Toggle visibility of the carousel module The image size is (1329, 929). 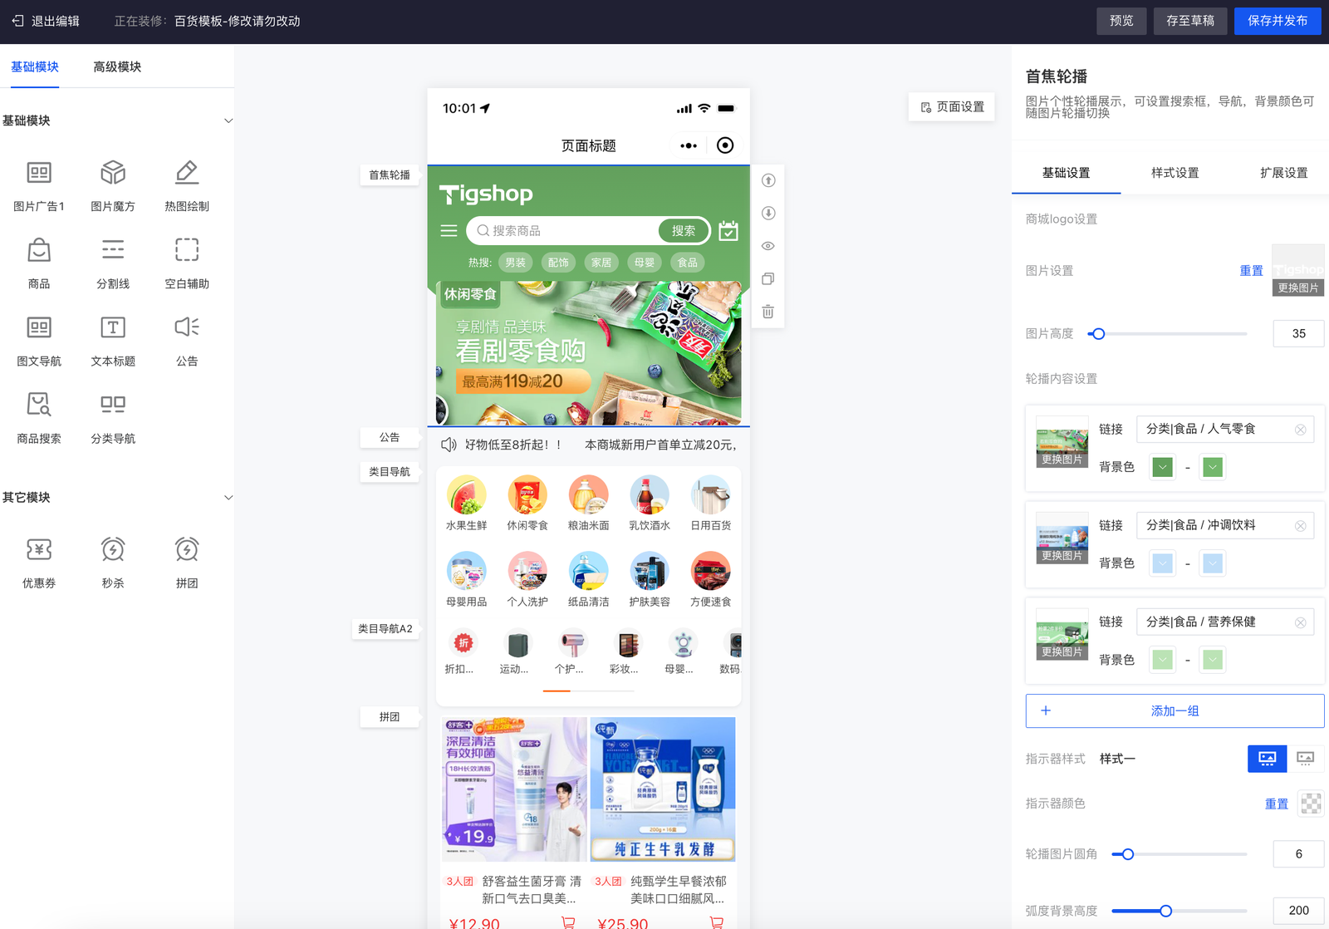(x=768, y=246)
